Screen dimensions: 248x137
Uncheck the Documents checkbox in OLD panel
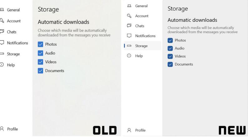tap(40, 71)
